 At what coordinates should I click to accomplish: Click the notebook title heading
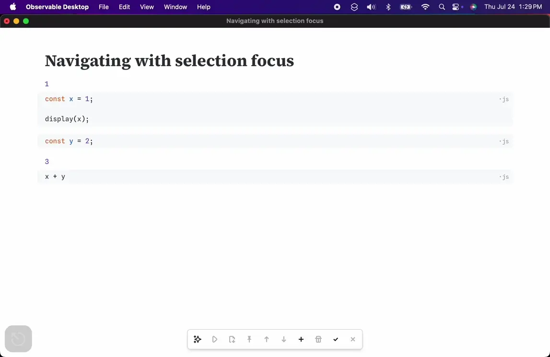pos(169,61)
